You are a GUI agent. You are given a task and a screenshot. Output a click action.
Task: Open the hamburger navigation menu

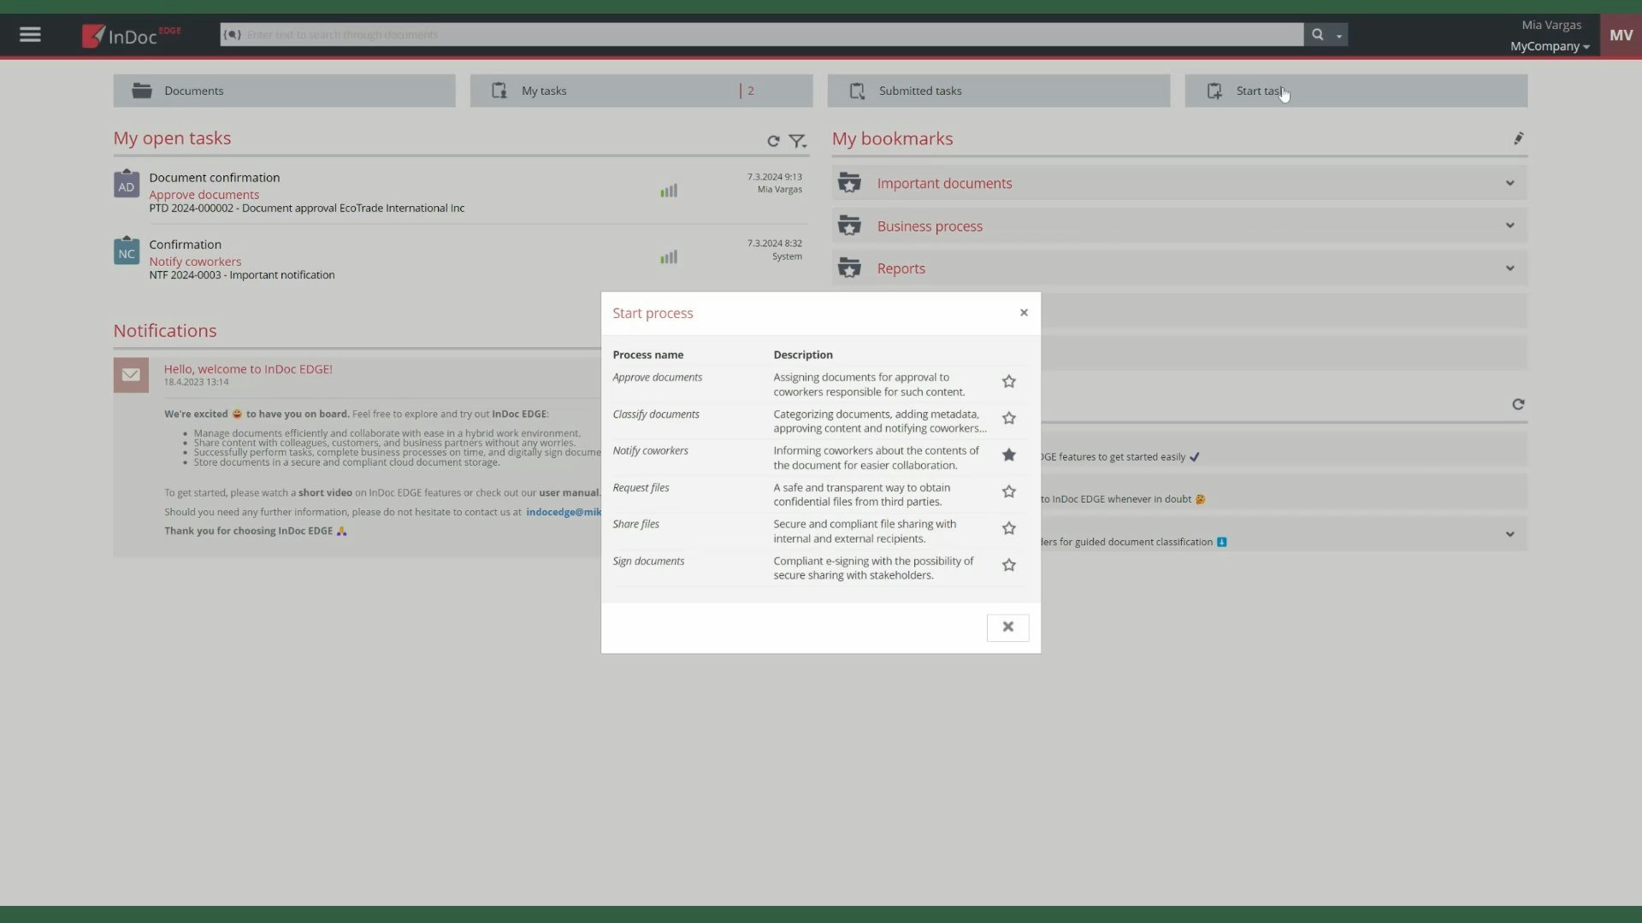coord(31,34)
